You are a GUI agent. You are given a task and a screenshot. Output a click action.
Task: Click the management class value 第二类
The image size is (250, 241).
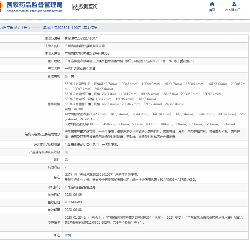coord(69,76)
